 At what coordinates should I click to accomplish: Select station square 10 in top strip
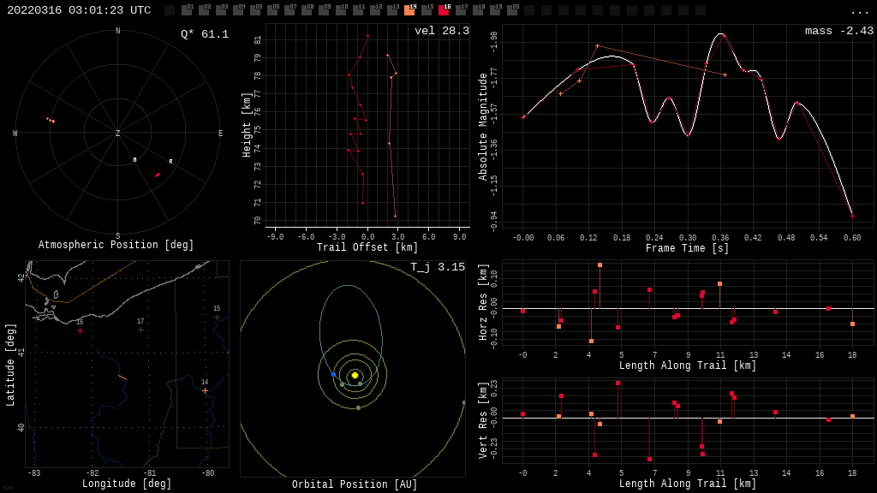pos(341,10)
